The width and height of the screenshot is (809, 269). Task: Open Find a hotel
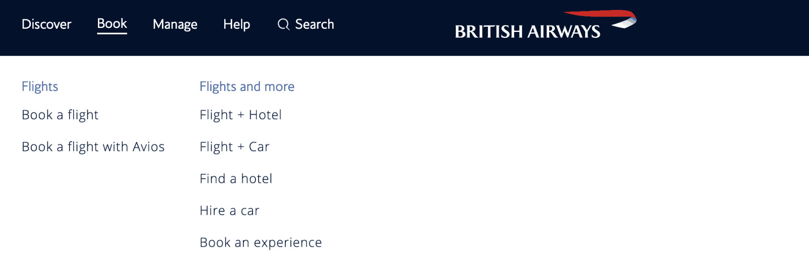coord(236,179)
